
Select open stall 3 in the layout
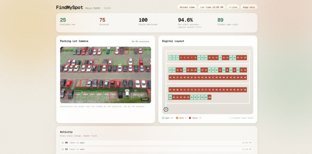tap(178, 58)
